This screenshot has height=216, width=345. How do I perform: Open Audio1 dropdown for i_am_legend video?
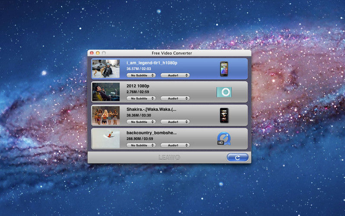coord(175,75)
